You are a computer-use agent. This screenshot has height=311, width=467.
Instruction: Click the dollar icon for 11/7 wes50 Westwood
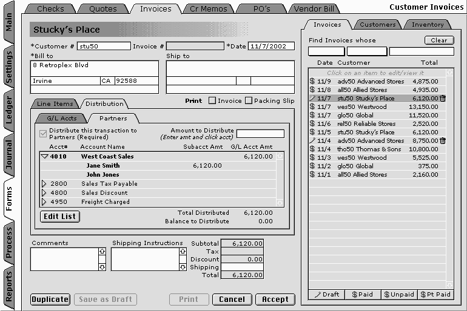point(312,106)
